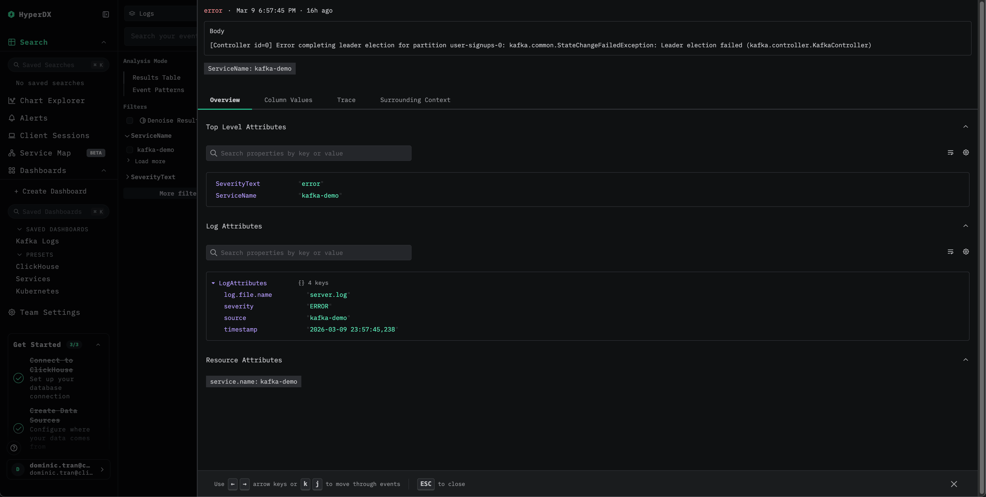This screenshot has height=497, width=986.
Task: Toggle line wrap in Top Level Attributes
Action: coord(950,152)
